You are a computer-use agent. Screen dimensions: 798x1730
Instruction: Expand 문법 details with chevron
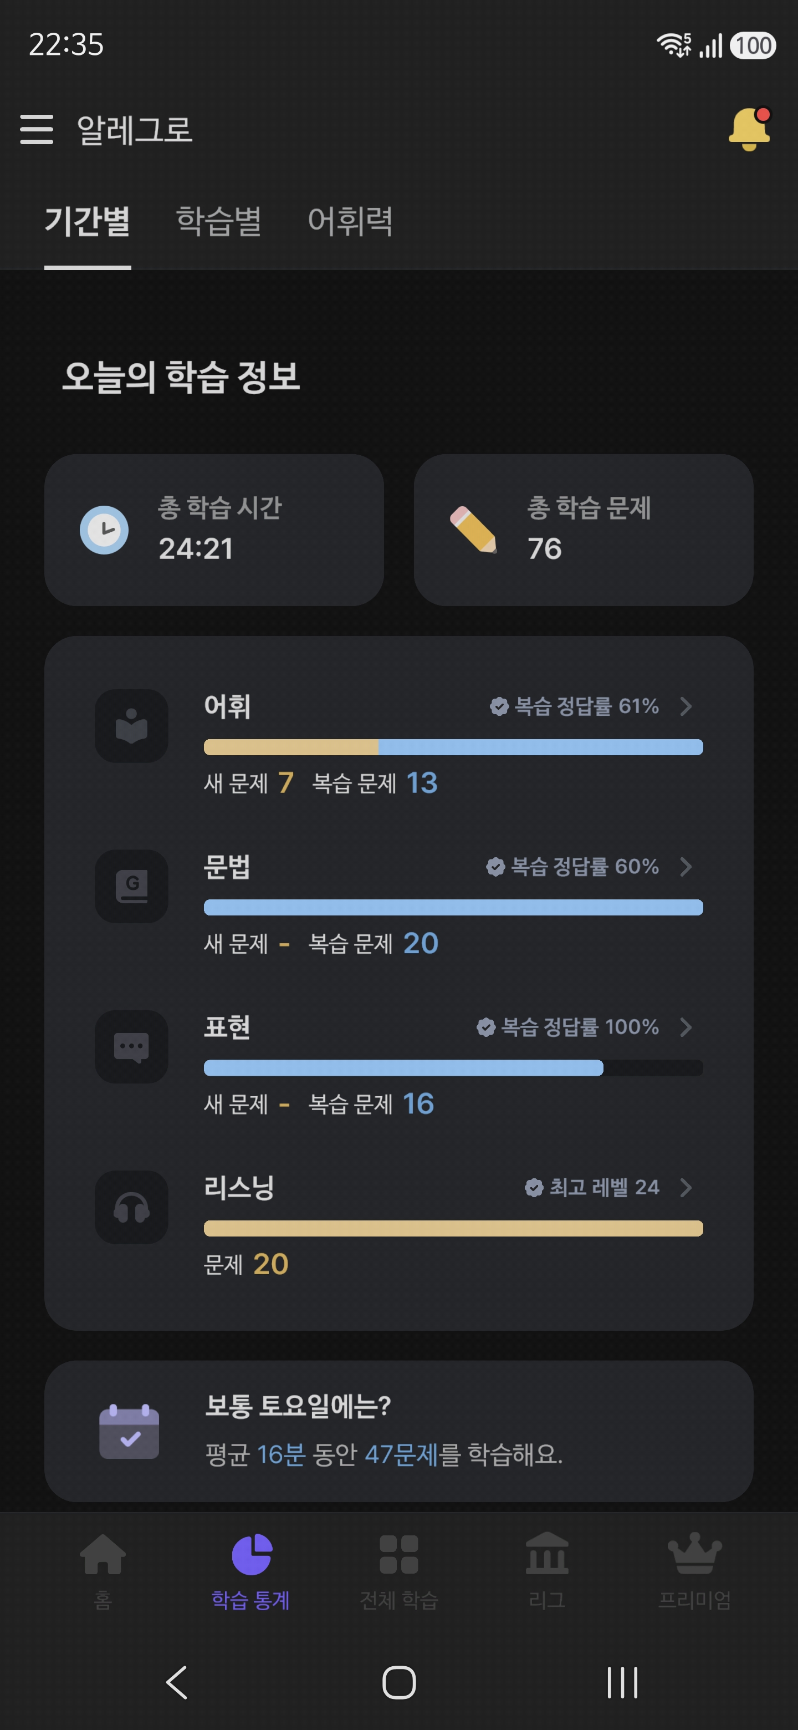686,867
